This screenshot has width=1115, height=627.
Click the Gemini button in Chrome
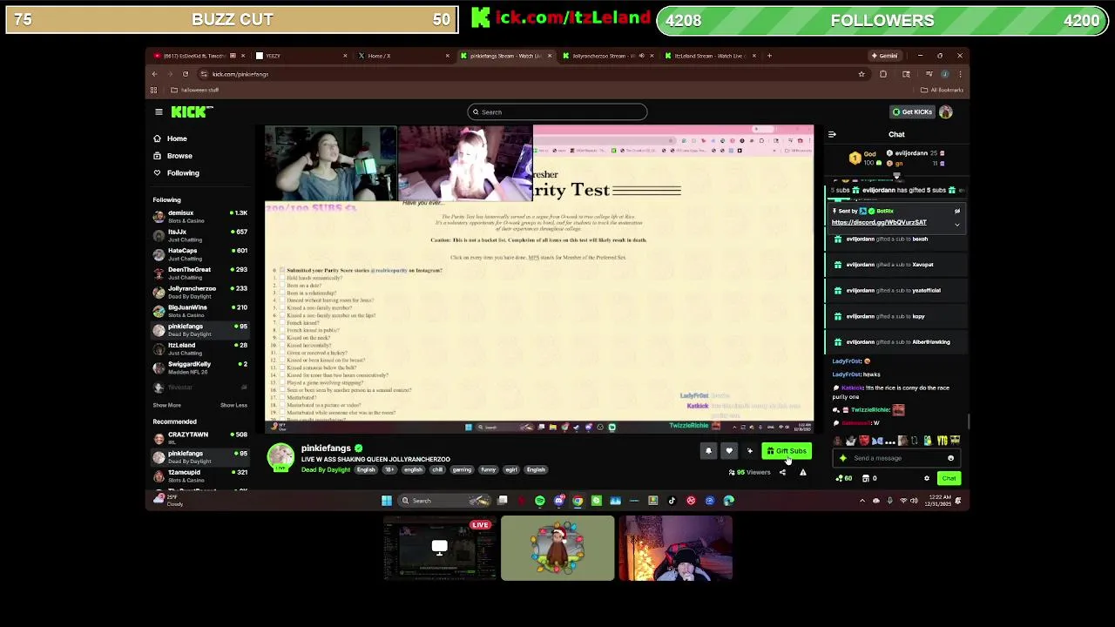click(x=885, y=56)
